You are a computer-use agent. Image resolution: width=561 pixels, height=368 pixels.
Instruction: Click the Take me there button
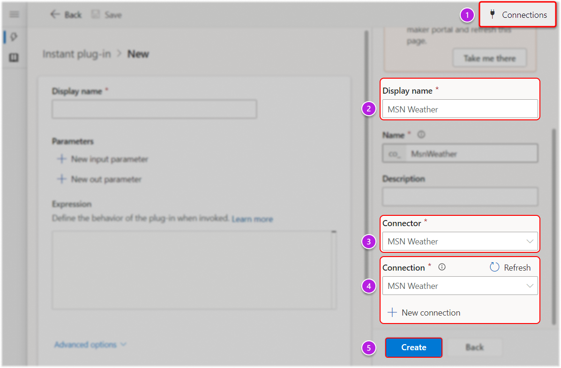pos(489,58)
